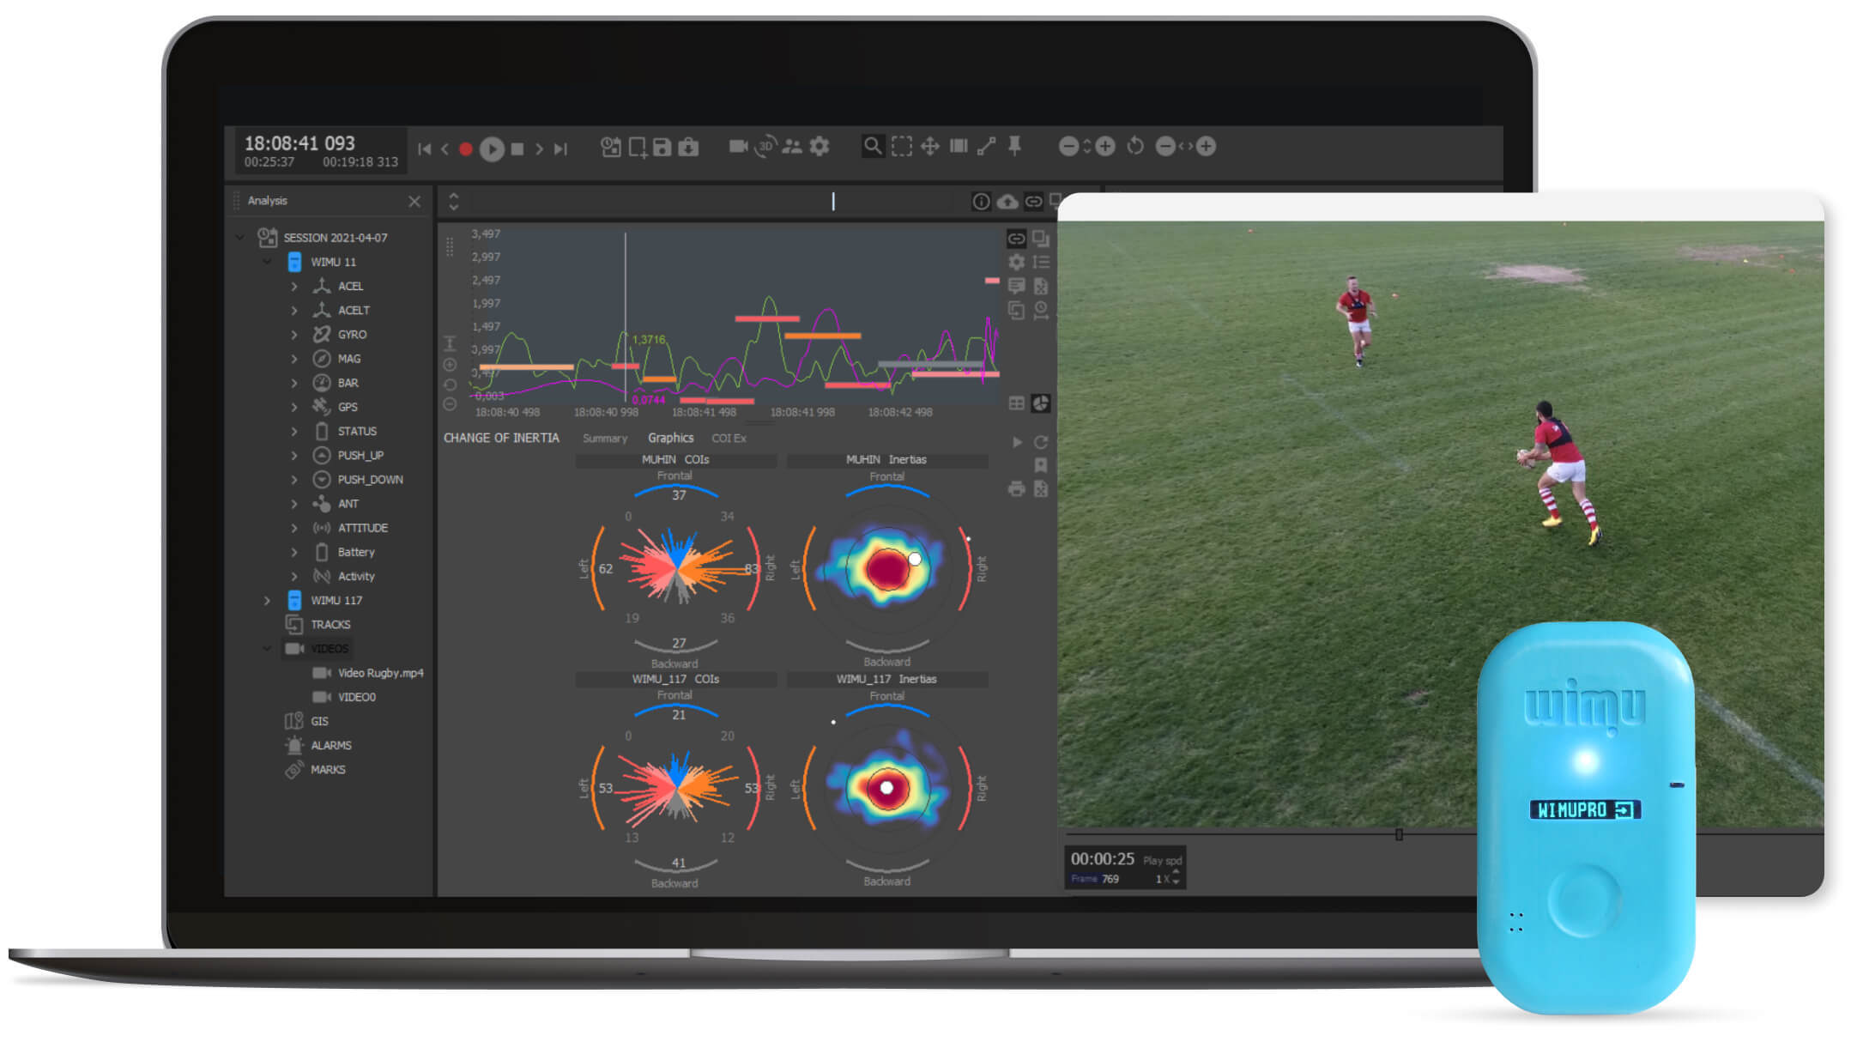This screenshot has height=1042, width=1857.
Task: Click the cloud upload icon
Action: tap(1007, 202)
